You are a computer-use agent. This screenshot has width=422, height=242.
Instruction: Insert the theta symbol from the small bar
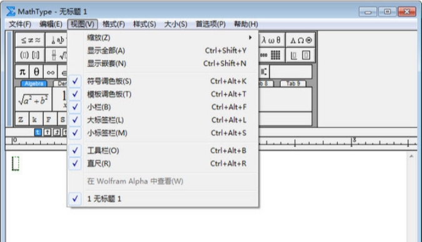coord(36,72)
